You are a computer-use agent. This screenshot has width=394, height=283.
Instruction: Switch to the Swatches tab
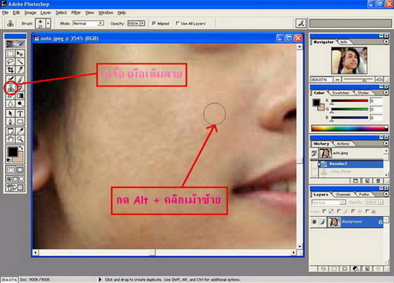pyautogui.click(x=341, y=93)
